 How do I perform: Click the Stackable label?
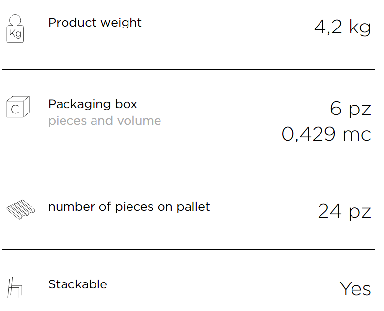pos(78,284)
